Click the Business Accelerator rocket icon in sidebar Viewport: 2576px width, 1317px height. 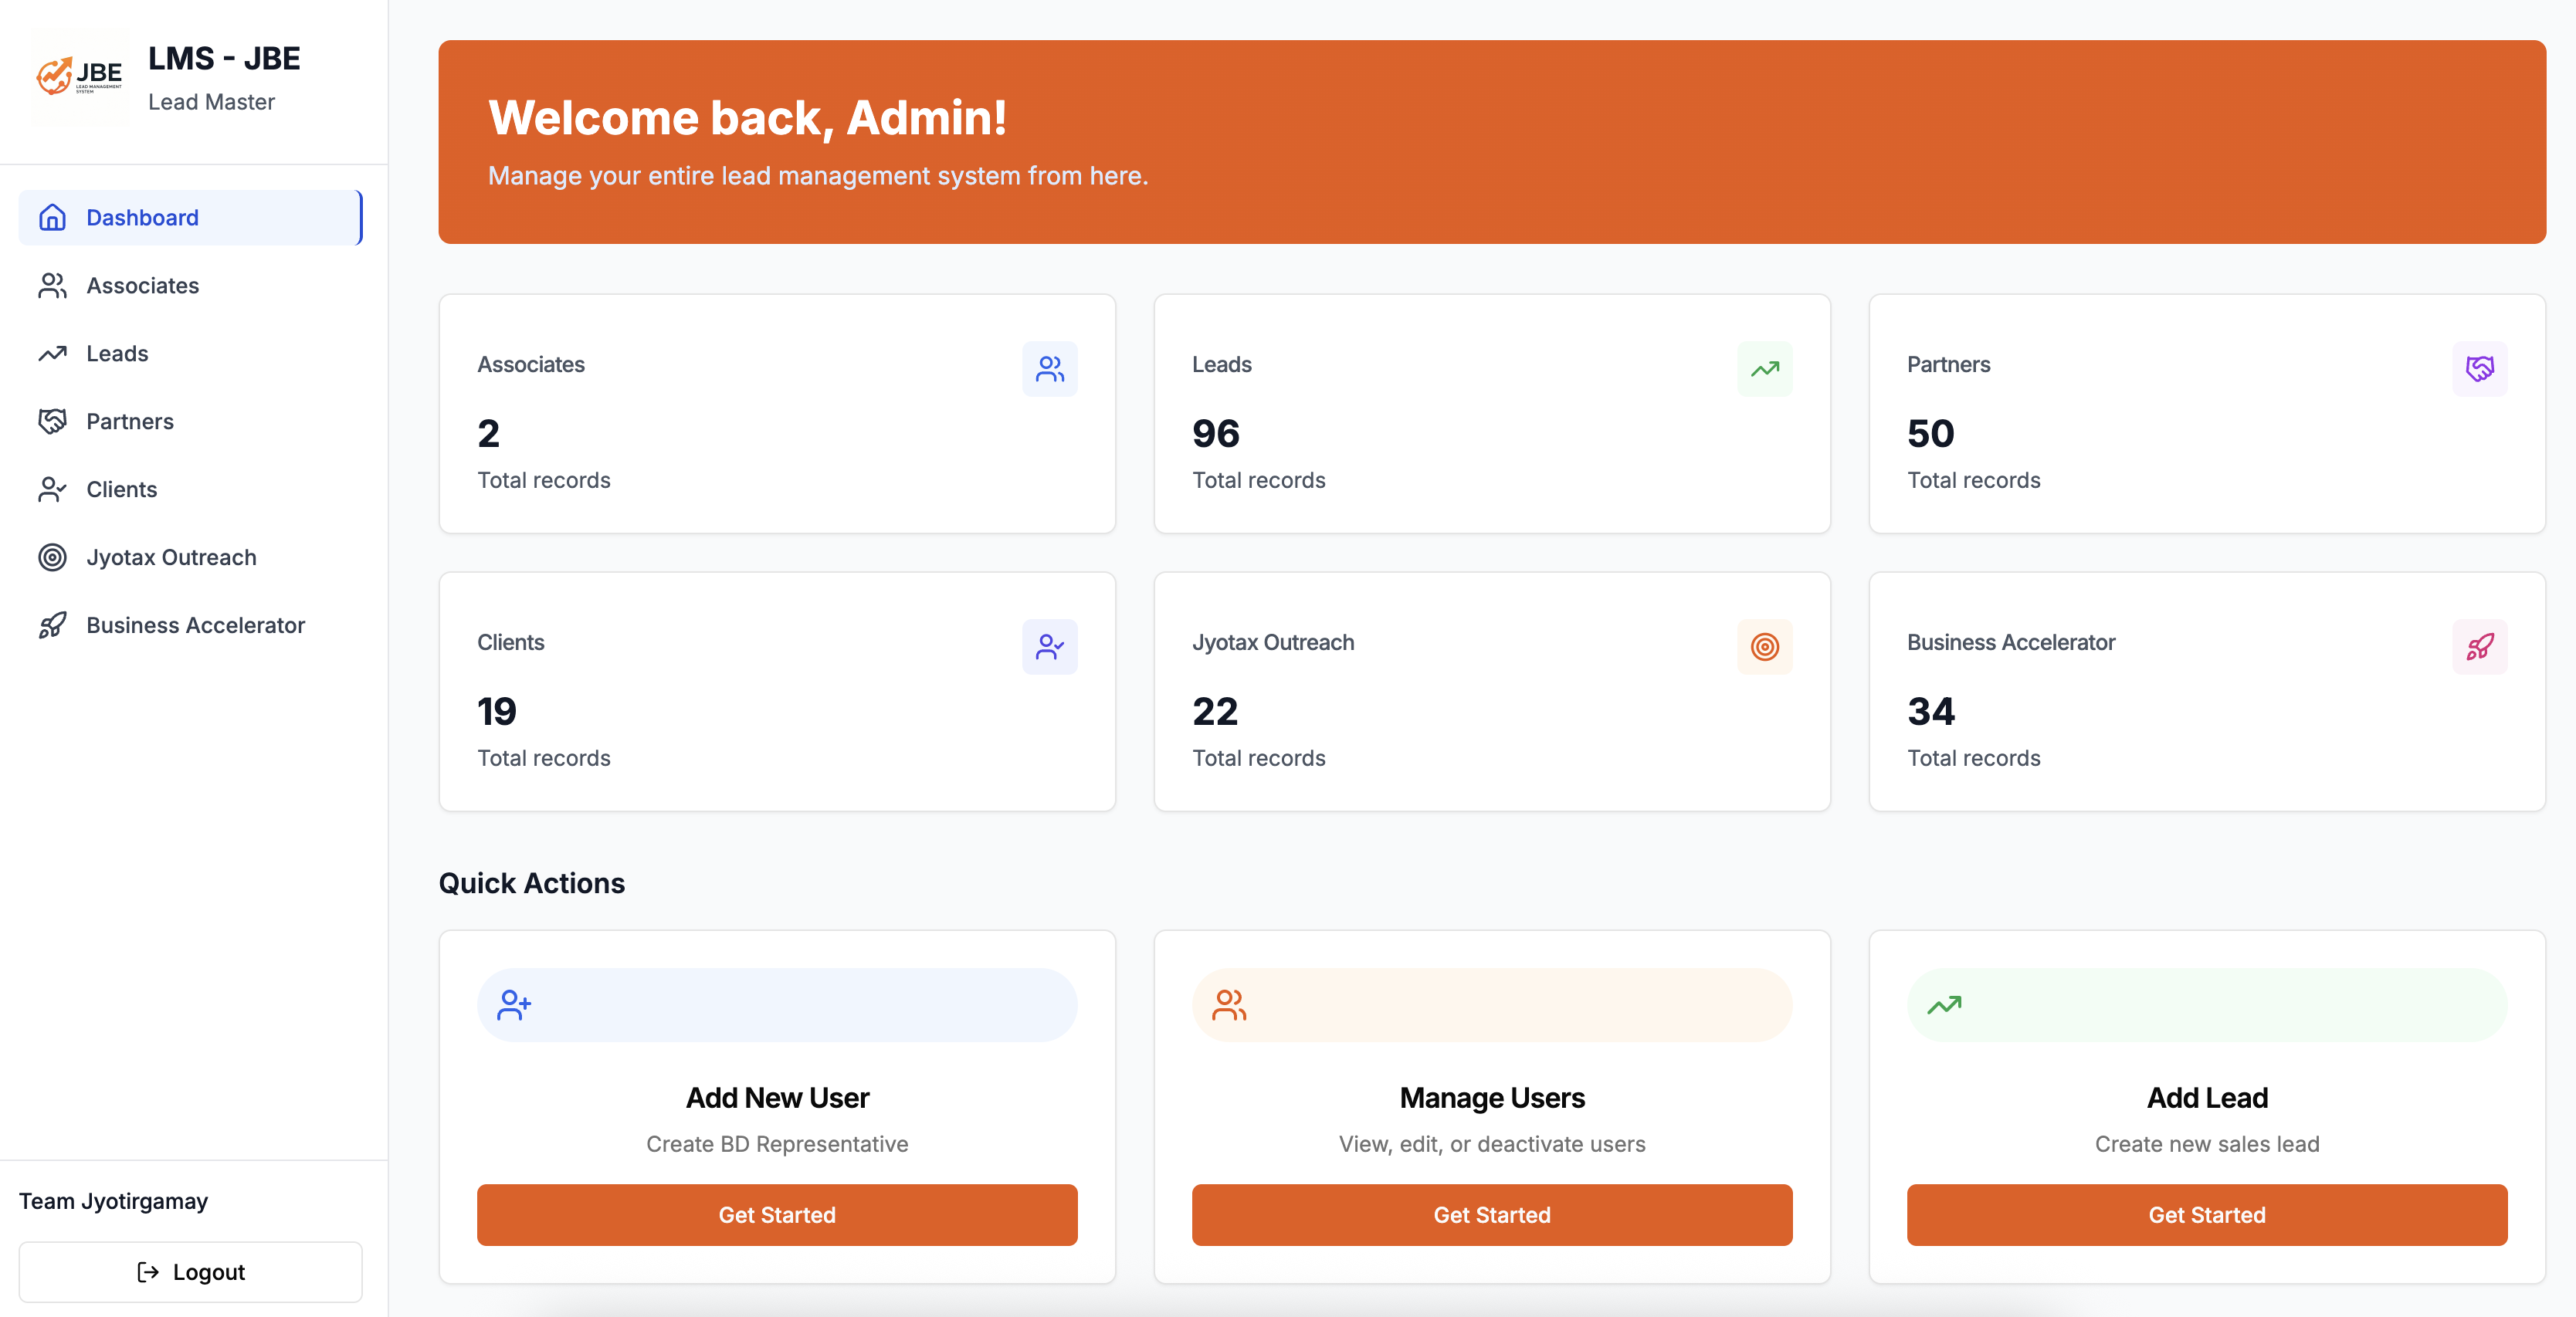click(52, 625)
